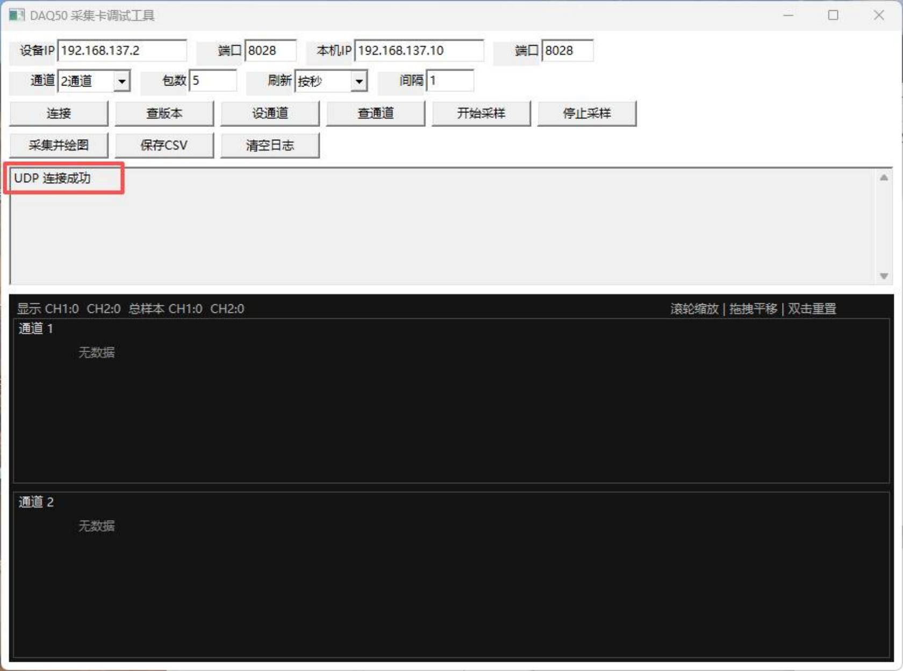
Task: Click the 查通道 button
Action: [x=375, y=113]
